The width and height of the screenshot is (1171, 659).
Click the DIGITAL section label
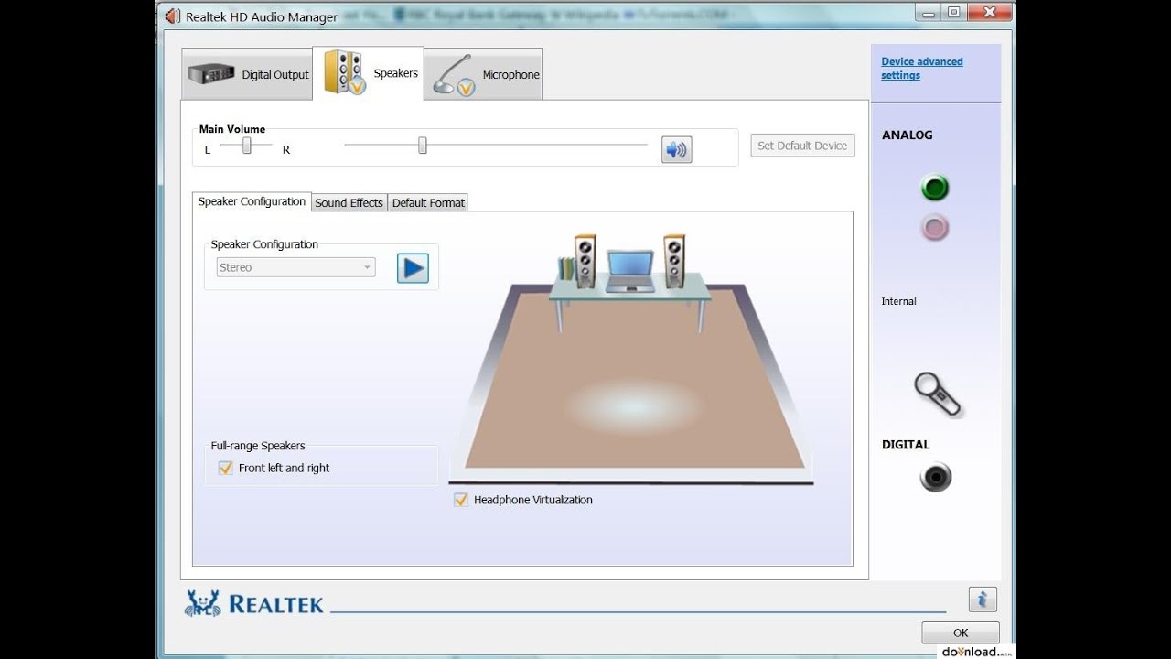[905, 444]
